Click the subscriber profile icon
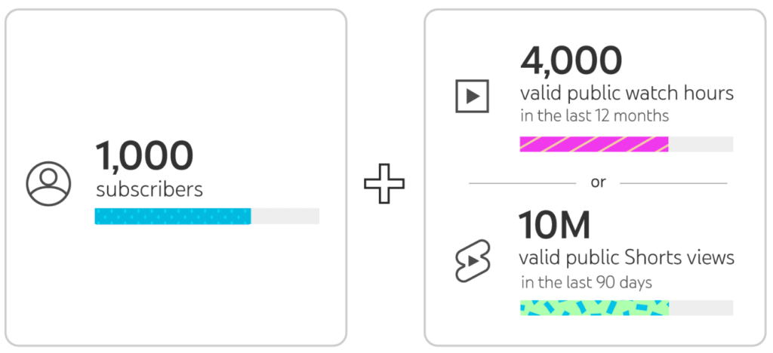The image size is (773, 353). (x=48, y=183)
